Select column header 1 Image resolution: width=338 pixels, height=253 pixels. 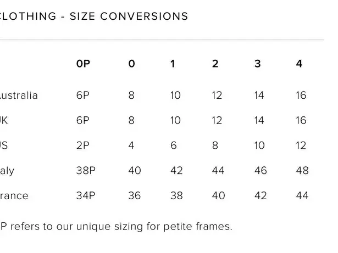173,64
